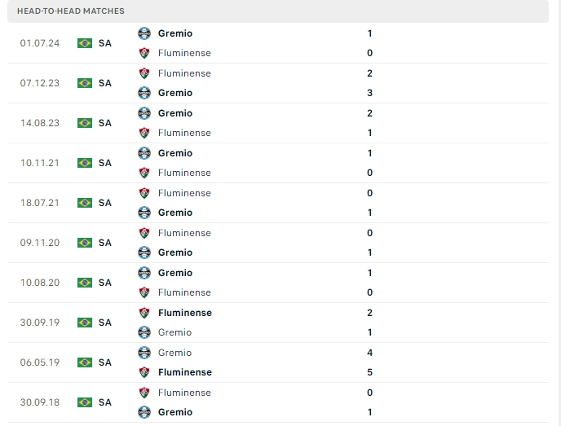Select the 18.07.21 match date
The height and width of the screenshot is (426, 561).
tap(39, 203)
